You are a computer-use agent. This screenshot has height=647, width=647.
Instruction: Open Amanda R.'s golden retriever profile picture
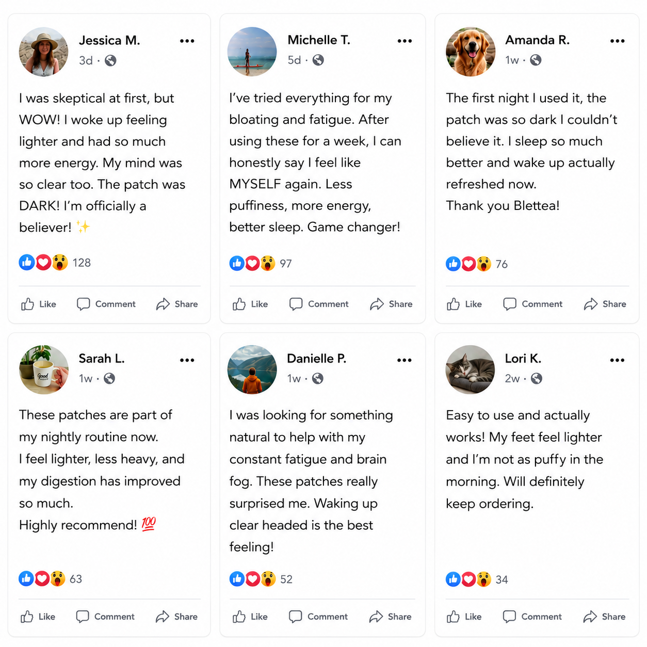[x=471, y=52]
